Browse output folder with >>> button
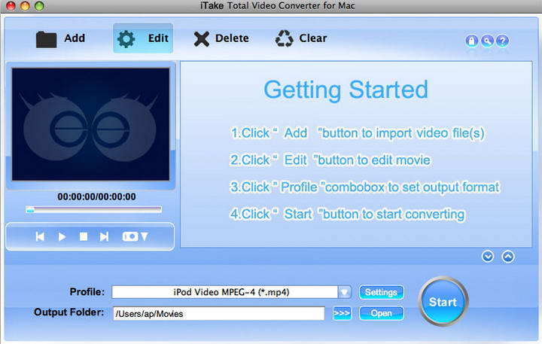 tap(342, 313)
